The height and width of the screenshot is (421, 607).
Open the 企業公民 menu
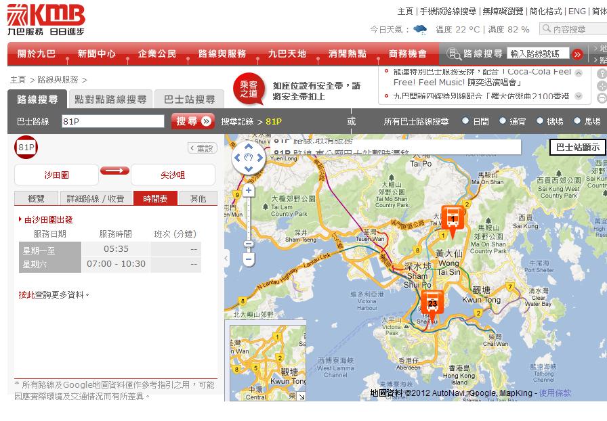[x=157, y=53]
